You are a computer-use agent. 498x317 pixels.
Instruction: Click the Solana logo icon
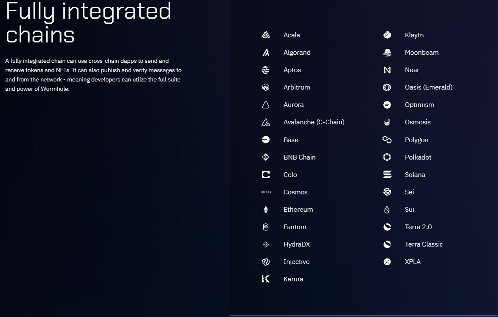click(x=387, y=175)
